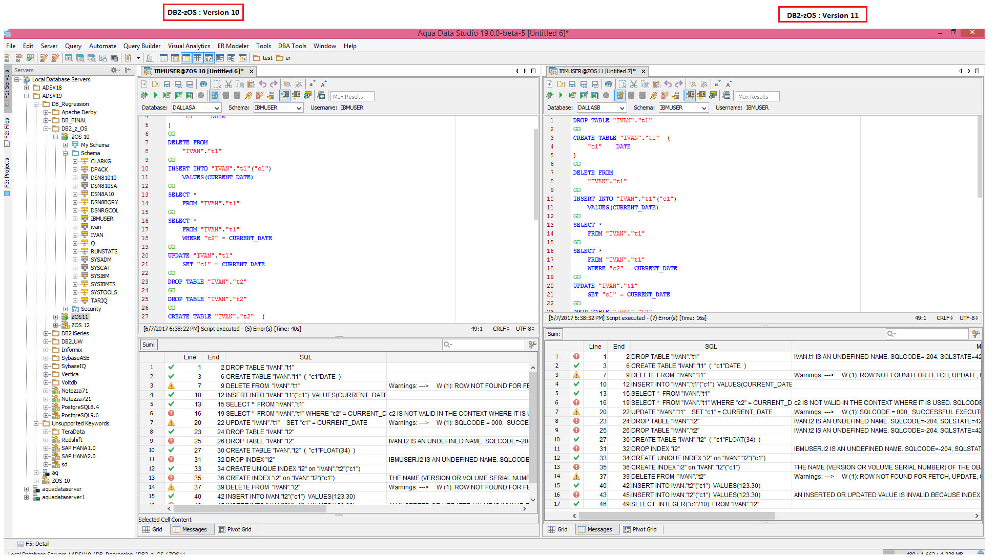Image resolution: width=996 pixels, height=557 pixels.
Task: Click the Undo arrow in ZOS 10 editor toolbar
Action: pyautogui.click(x=262, y=84)
